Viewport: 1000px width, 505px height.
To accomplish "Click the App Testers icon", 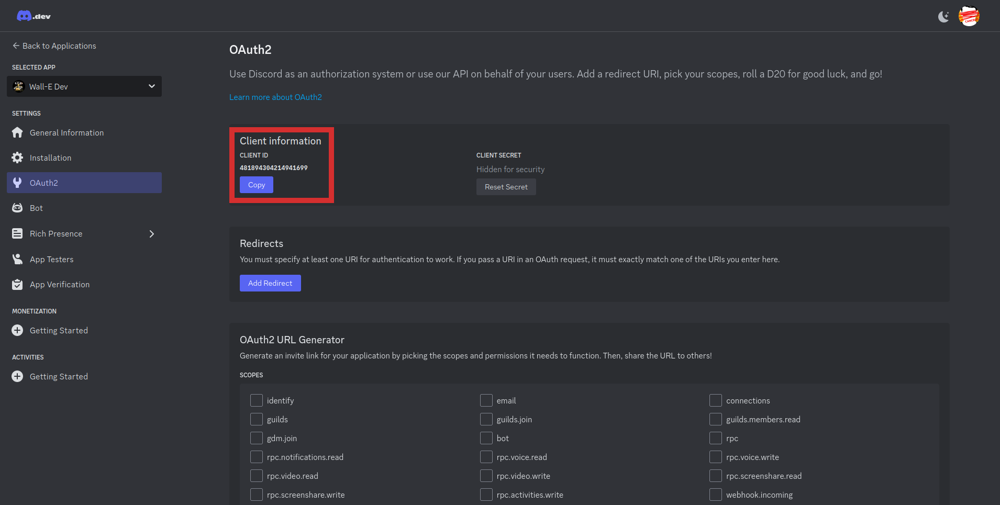I will tap(17, 259).
